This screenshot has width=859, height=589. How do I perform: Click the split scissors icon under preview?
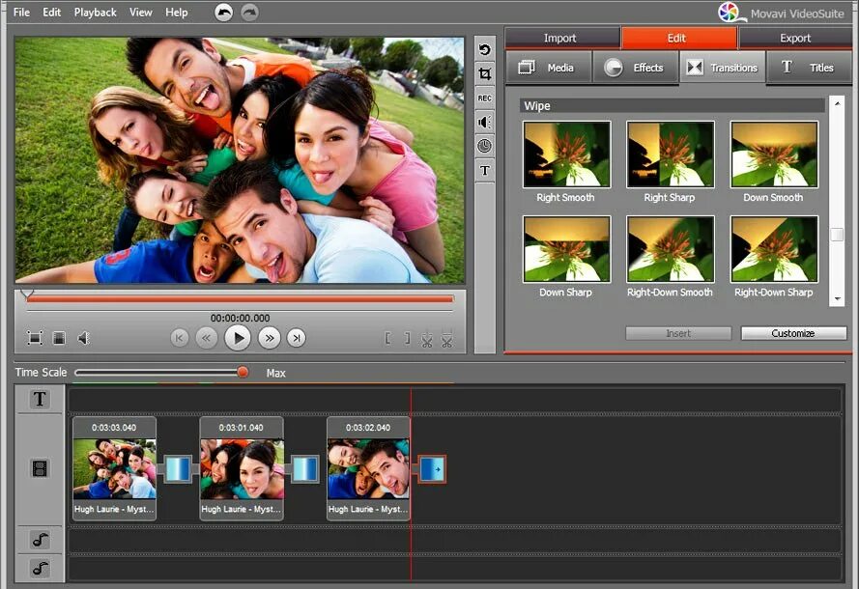(x=427, y=339)
